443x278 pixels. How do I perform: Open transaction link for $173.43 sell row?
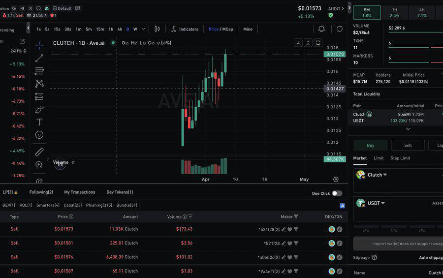point(340,229)
